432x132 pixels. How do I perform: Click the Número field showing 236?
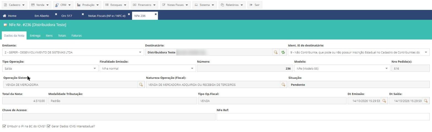coord(245,68)
